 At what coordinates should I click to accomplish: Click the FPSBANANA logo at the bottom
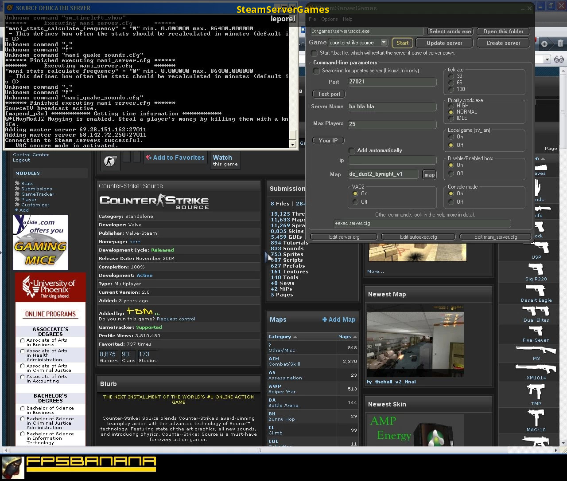point(91,464)
